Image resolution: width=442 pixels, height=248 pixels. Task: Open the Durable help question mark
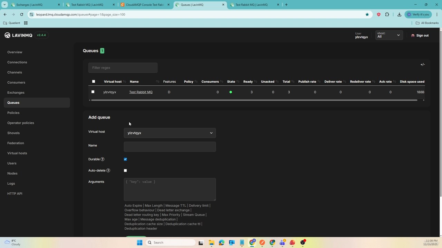pyautogui.click(x=102, y=159)
